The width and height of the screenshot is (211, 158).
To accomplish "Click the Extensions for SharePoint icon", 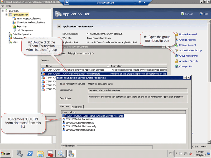I will (10, 38).
